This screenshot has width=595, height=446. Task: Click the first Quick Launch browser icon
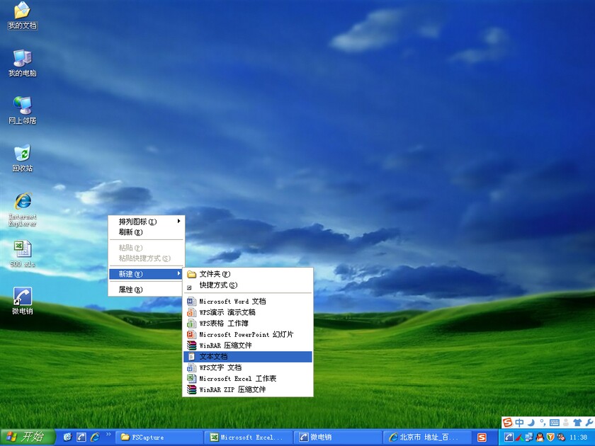pos(67,438)
